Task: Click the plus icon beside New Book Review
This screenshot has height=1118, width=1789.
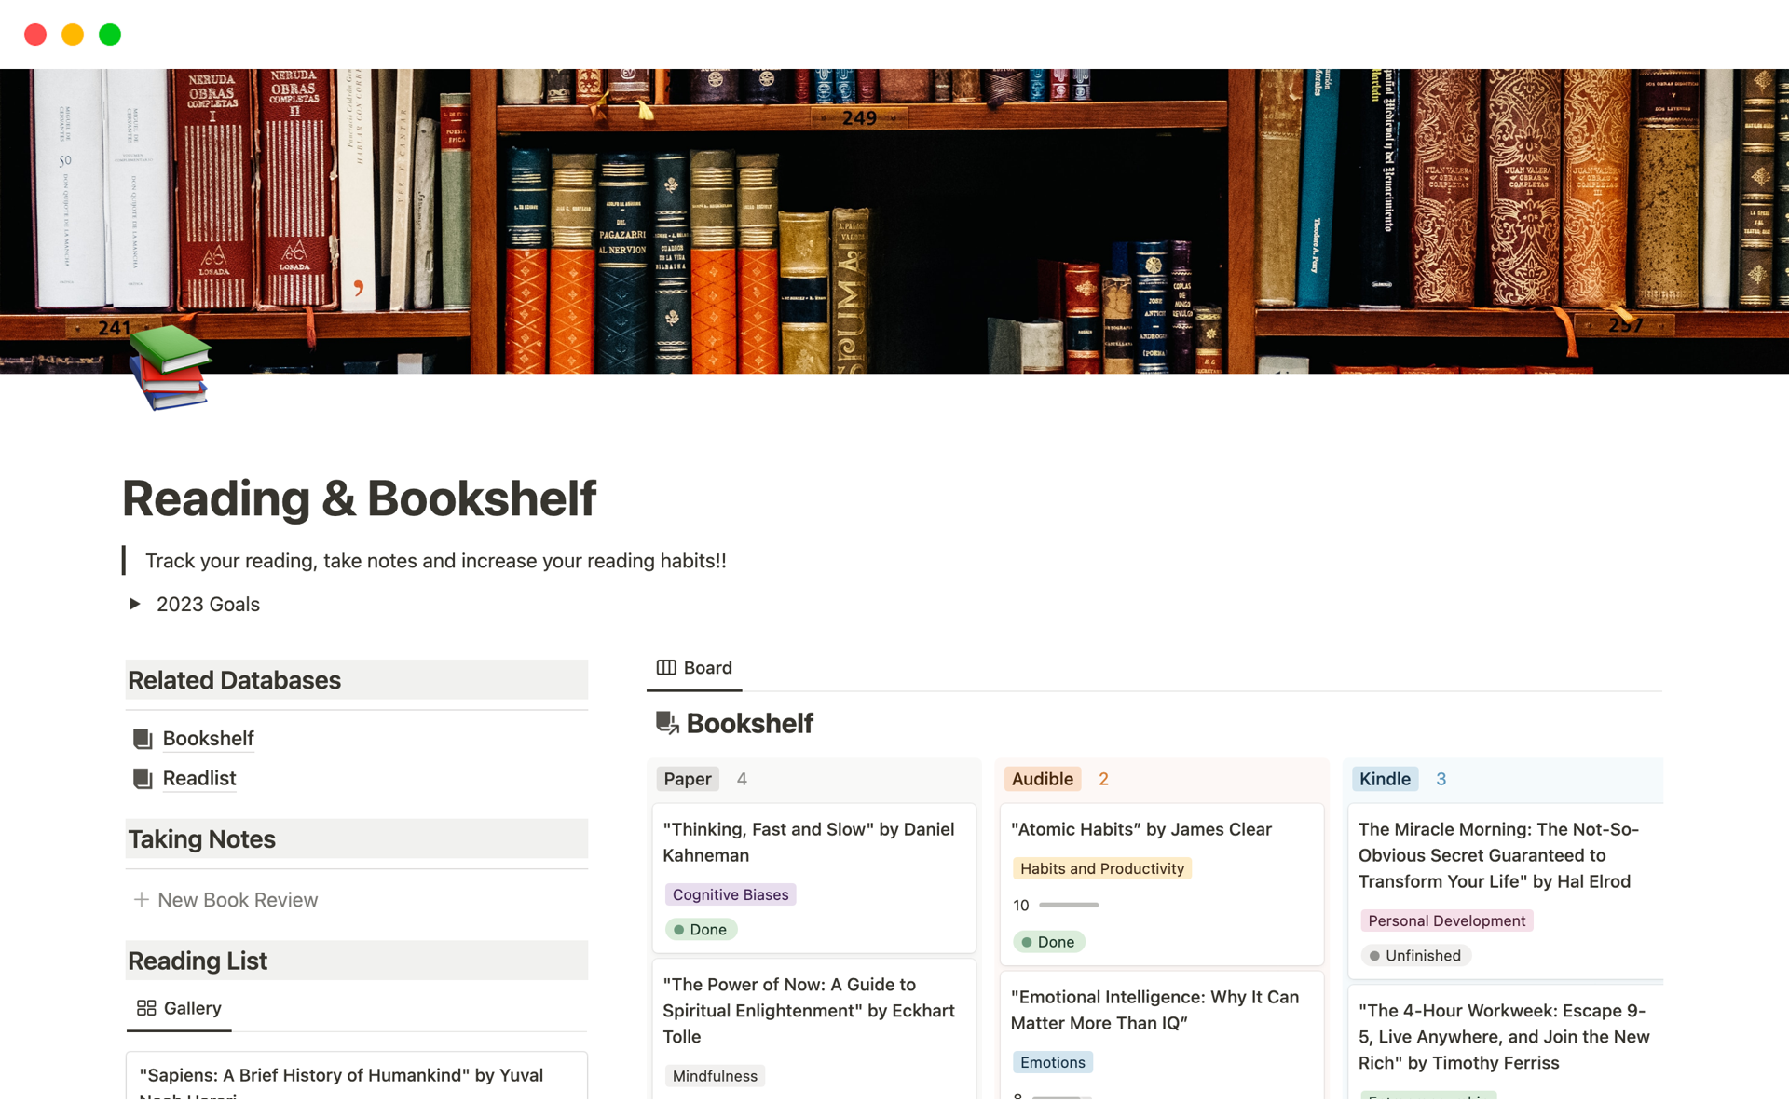Action: (141, 899)
